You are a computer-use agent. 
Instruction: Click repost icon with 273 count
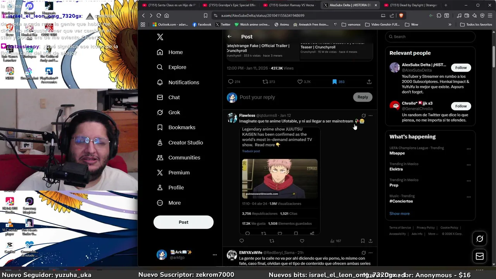pyautogui.click(x=269, y=82)
